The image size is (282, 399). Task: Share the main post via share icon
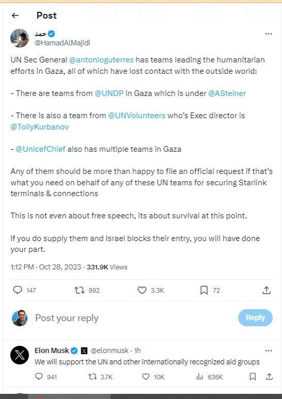coord(266,290)
